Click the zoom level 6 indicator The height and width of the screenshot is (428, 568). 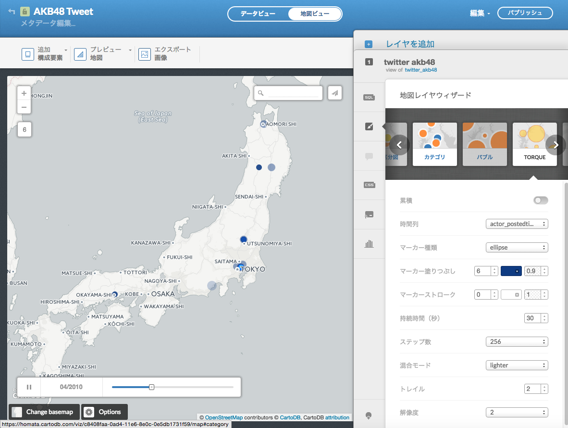(x=25, y=129)
